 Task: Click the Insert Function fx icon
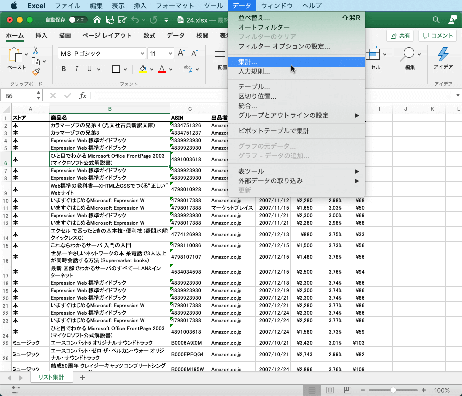(x=83, y=96)
